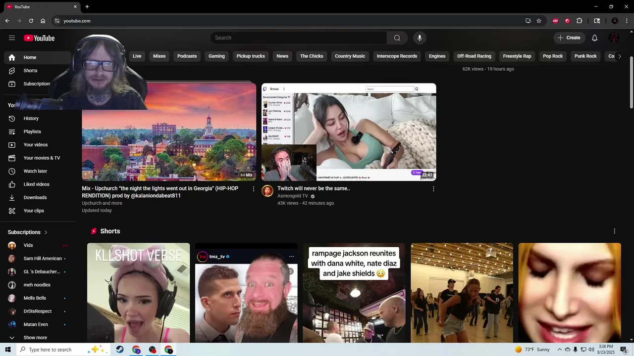Expand the Subscriptions section chevron
The height and width of the screenshot is (356, 634).
click(x=46, y=232)
